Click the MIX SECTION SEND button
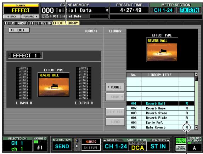The width and height of the screenshot is (203, 154). click(62, 146)
